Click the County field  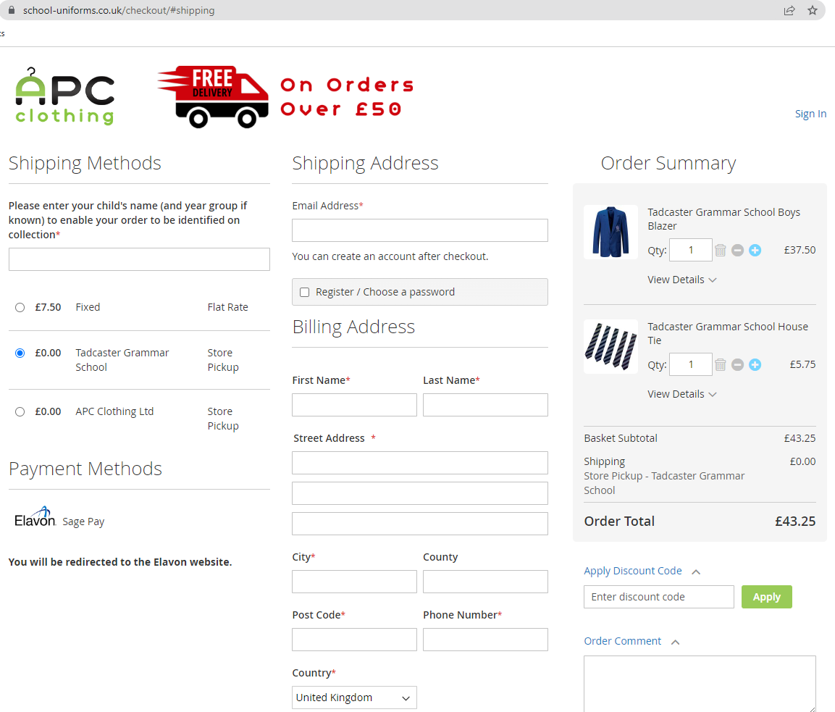[x=485, y=582]
